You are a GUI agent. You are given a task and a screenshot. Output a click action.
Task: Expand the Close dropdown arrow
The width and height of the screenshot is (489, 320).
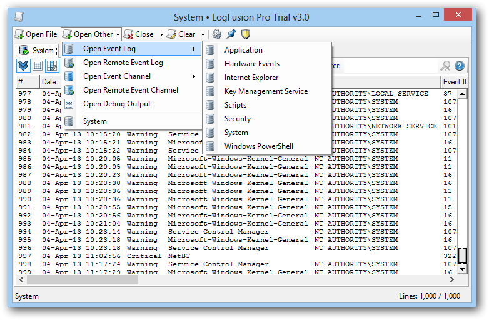click(x=161, y=34)
